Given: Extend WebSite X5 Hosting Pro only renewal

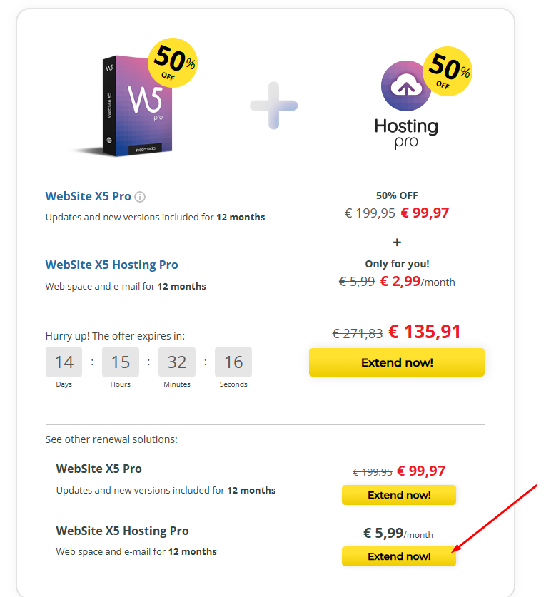Looking at the screenshot, I should point(398,556).
